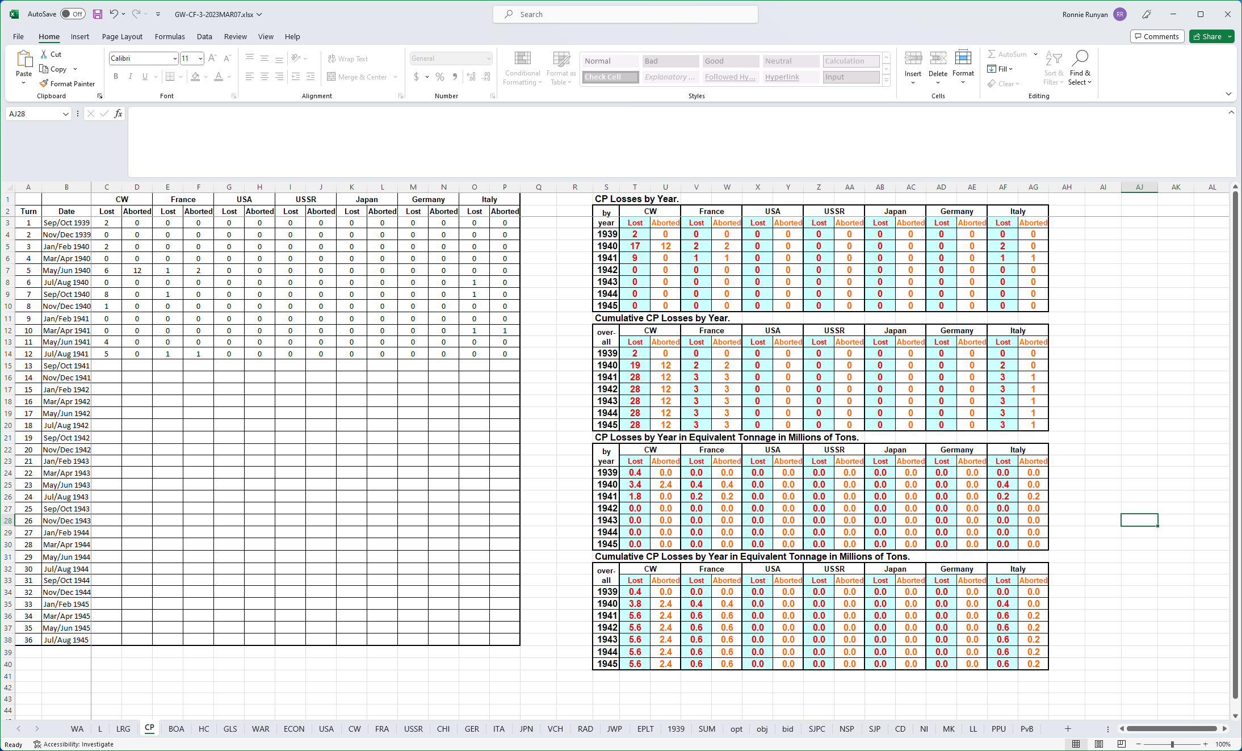
Task: Toggle Italic formatting button
Action: 131,77
